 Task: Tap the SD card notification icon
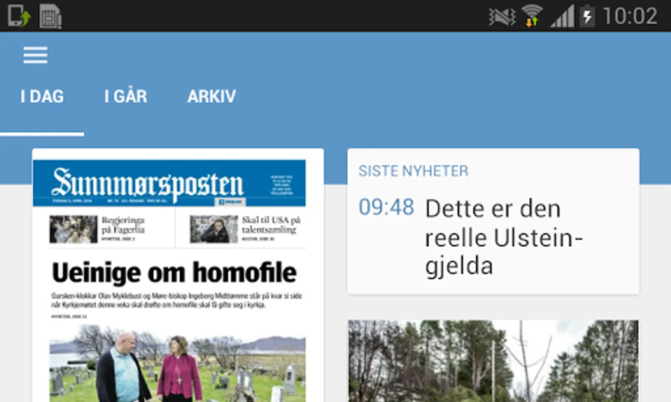click(x=51, y=17)
